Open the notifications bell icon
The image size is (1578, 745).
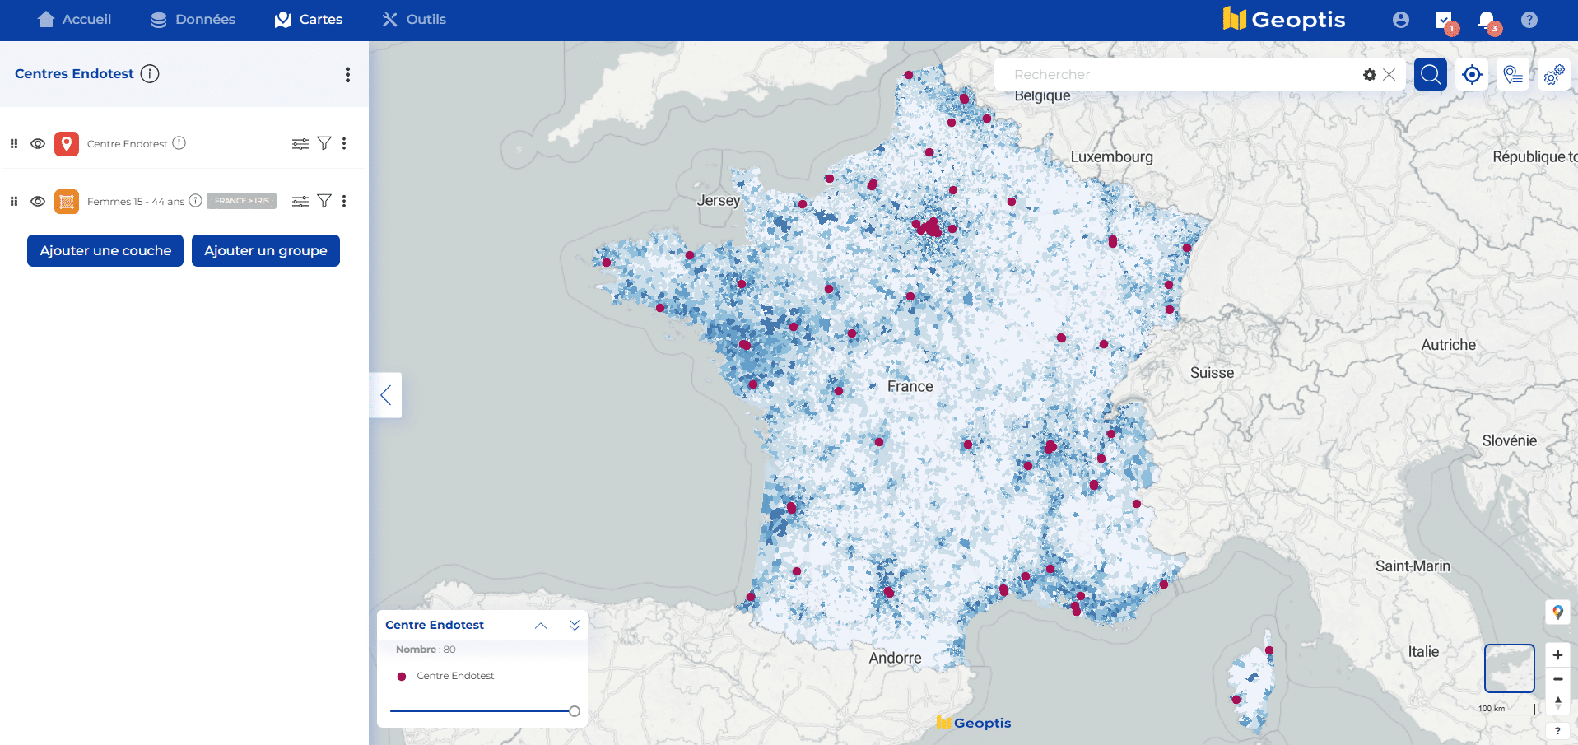[x=1486, y=20]
